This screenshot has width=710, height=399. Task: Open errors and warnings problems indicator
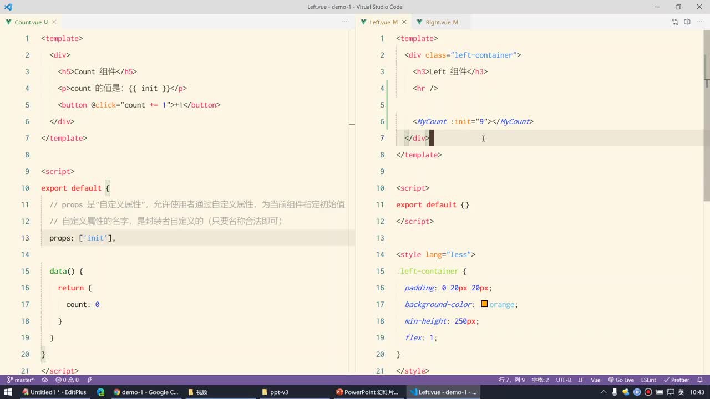[x=67, y=380]
